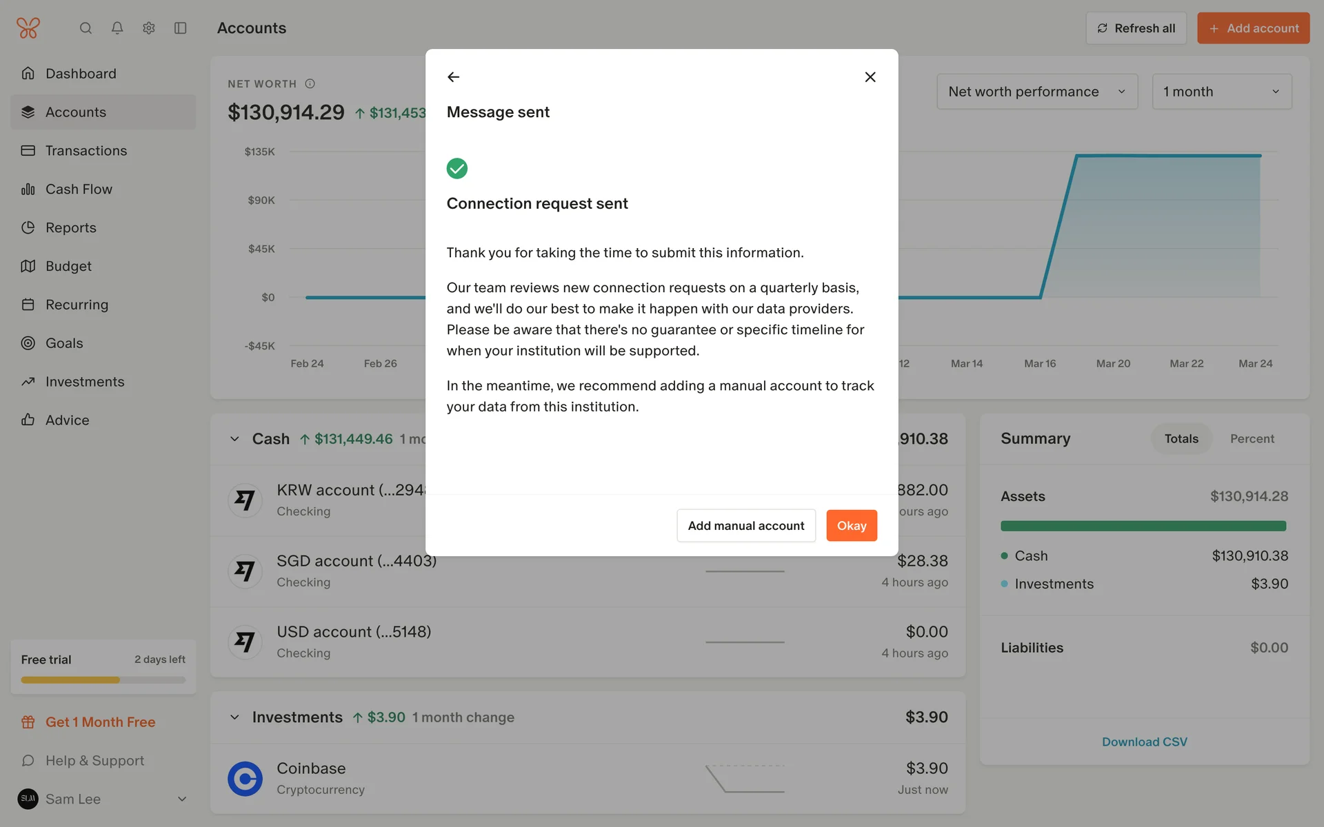Collapse the Cash accounts section
The height and width of the screenshot is (827, 1324).
click(234, 439)
